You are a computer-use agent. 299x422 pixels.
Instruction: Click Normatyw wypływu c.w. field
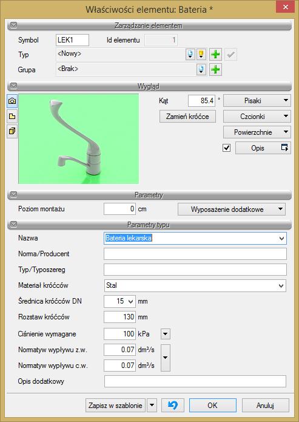click(119, 366)
